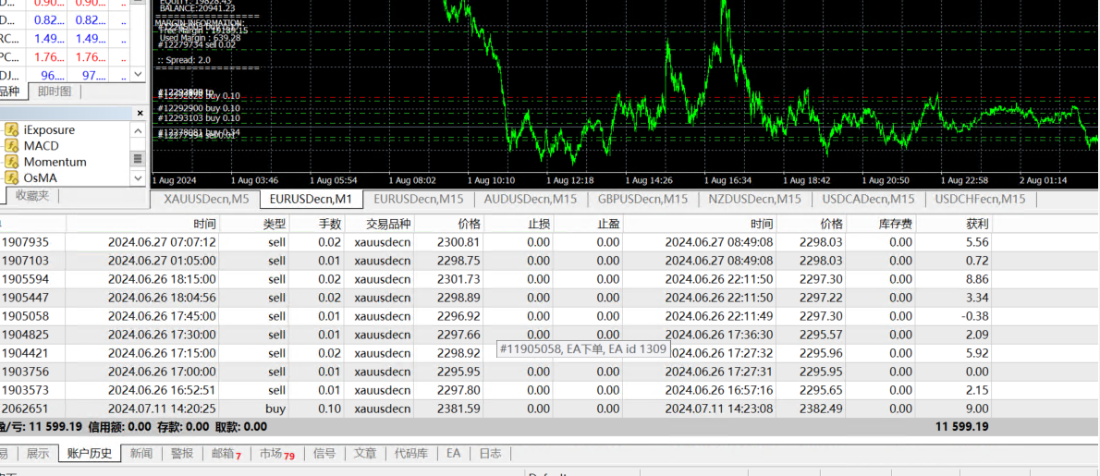1100x476 pixels.
Task: Open the 收藏夹 tab
Action: pyautogui.click(x=32, y=195)
